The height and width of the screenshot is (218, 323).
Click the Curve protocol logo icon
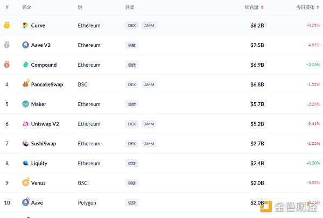pos(25,25)
